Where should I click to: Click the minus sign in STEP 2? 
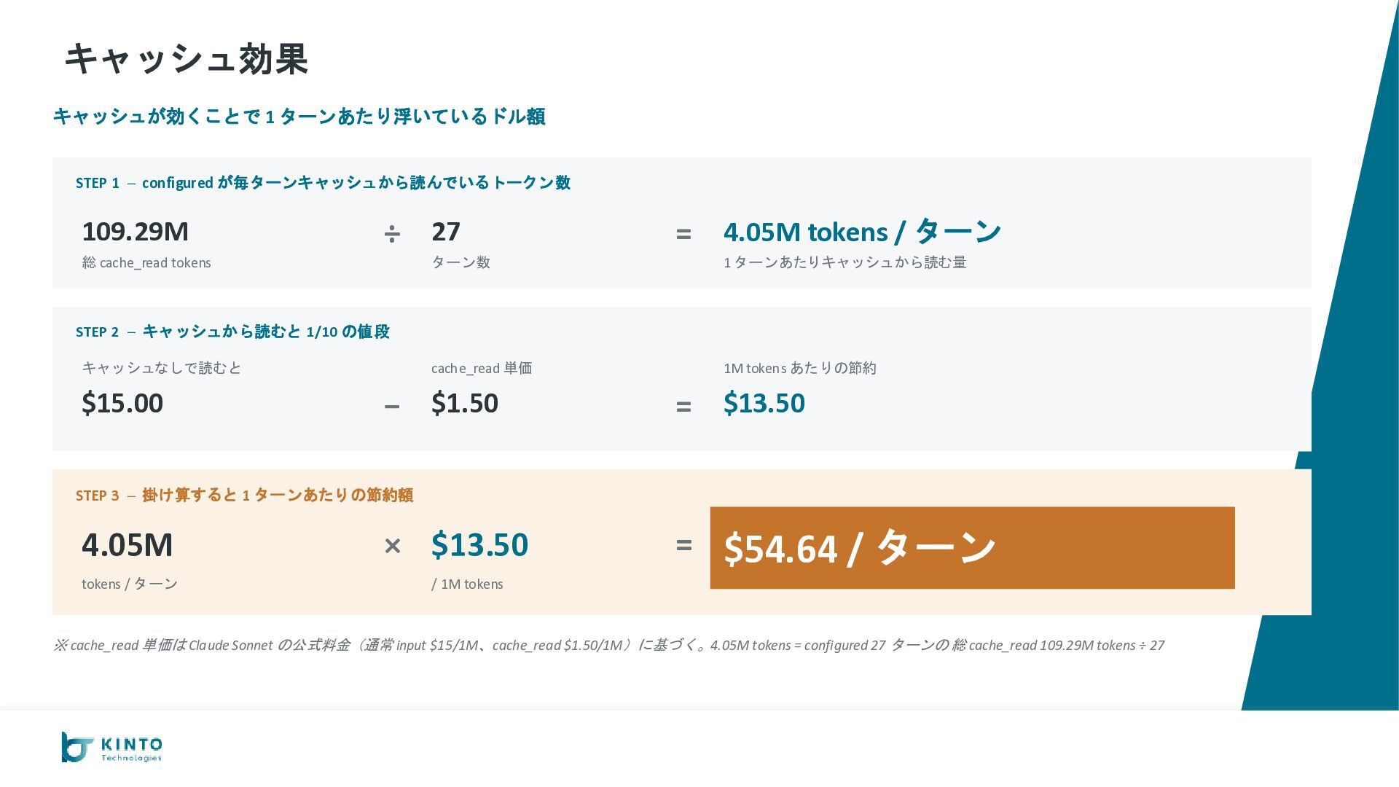392,406
